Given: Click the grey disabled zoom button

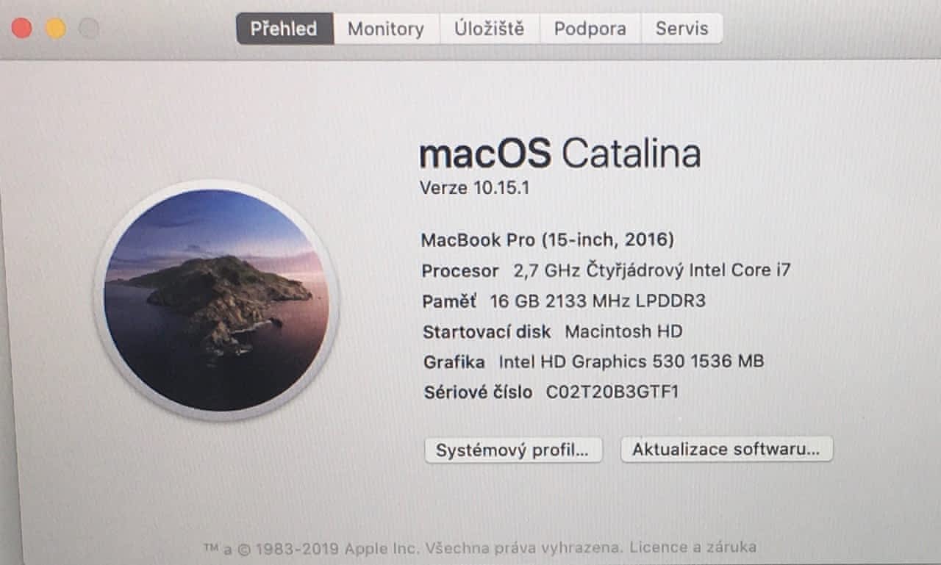Looking at the screenshot, I should tap(89, 29).
